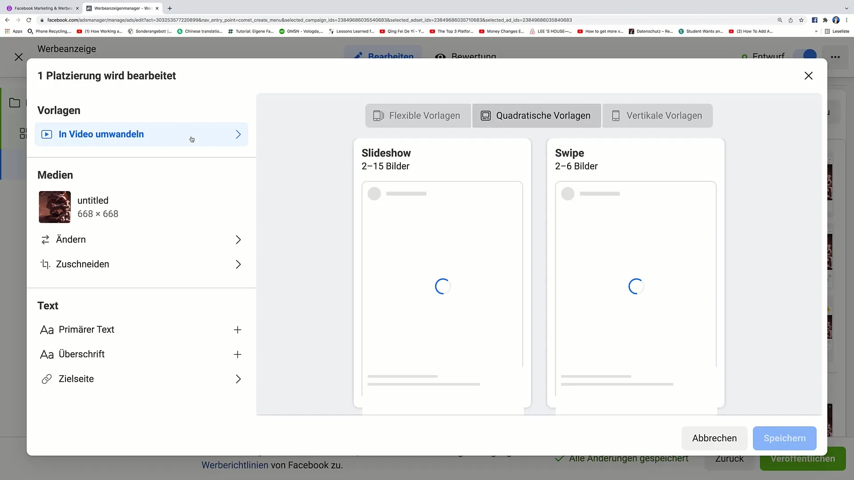Image resolution: width=854 pixels, height=480 pixels.
Task: Open the Werberichtlinien link
Action: click(235, 465)
